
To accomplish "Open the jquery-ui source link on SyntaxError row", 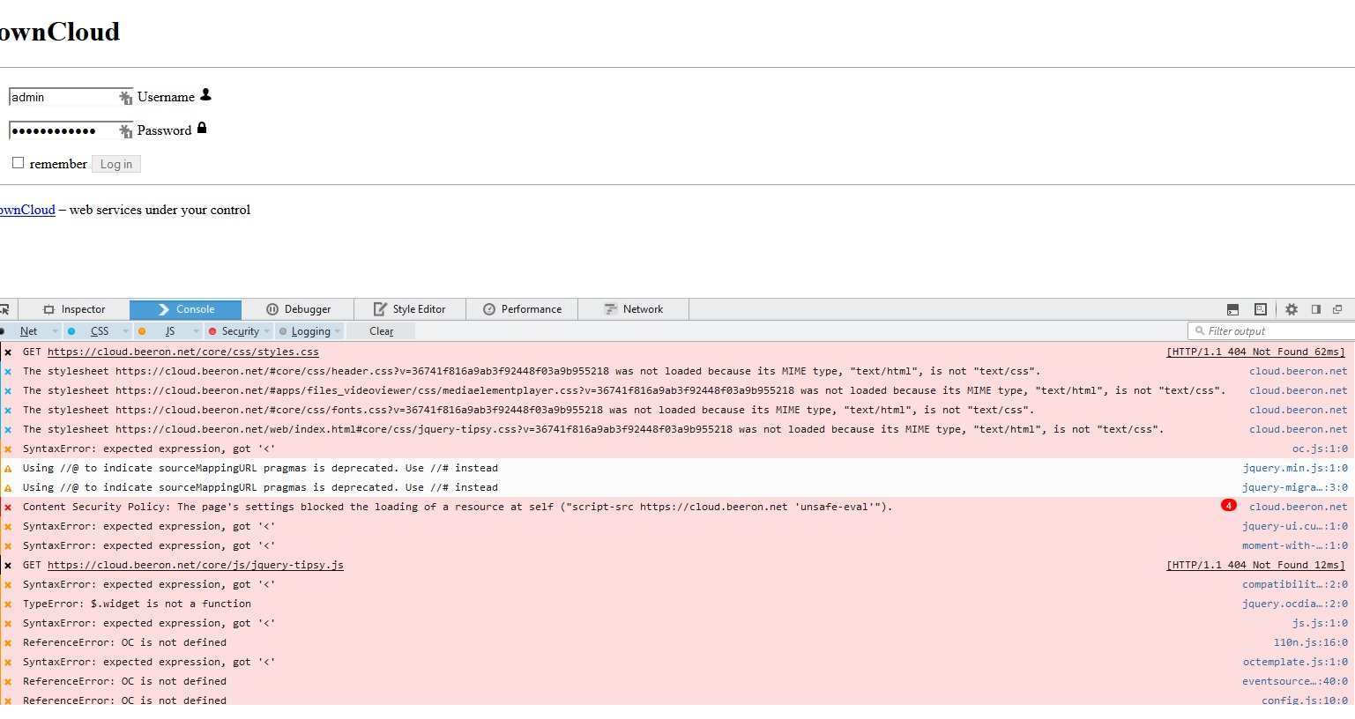I will coord(1295,526).
